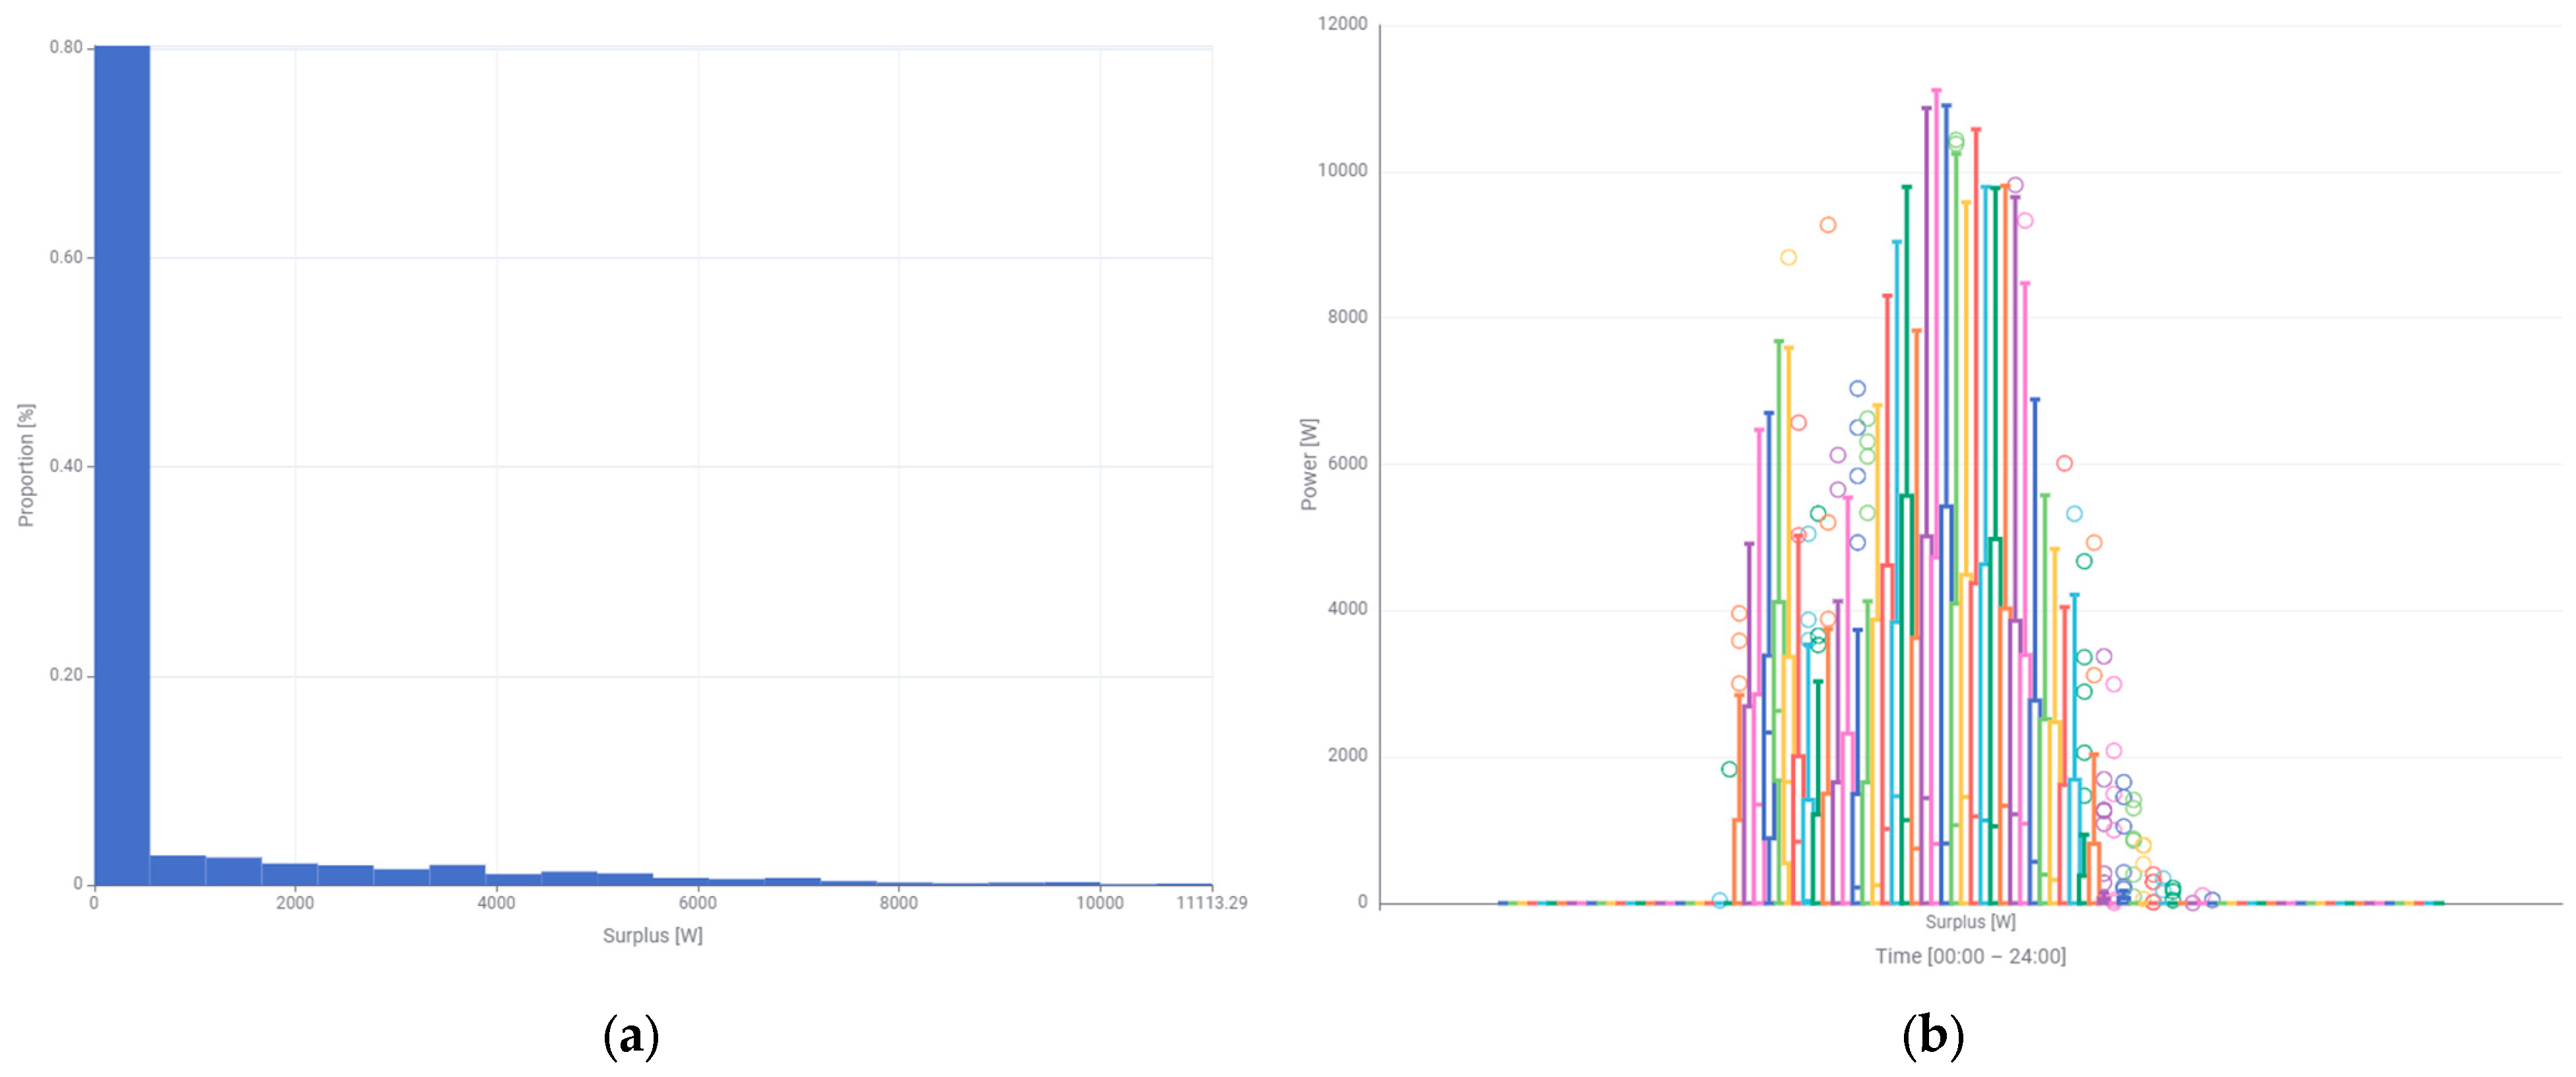
Task: Click the orange outlier circle above 9000 W
Action: pos(1827,225)
